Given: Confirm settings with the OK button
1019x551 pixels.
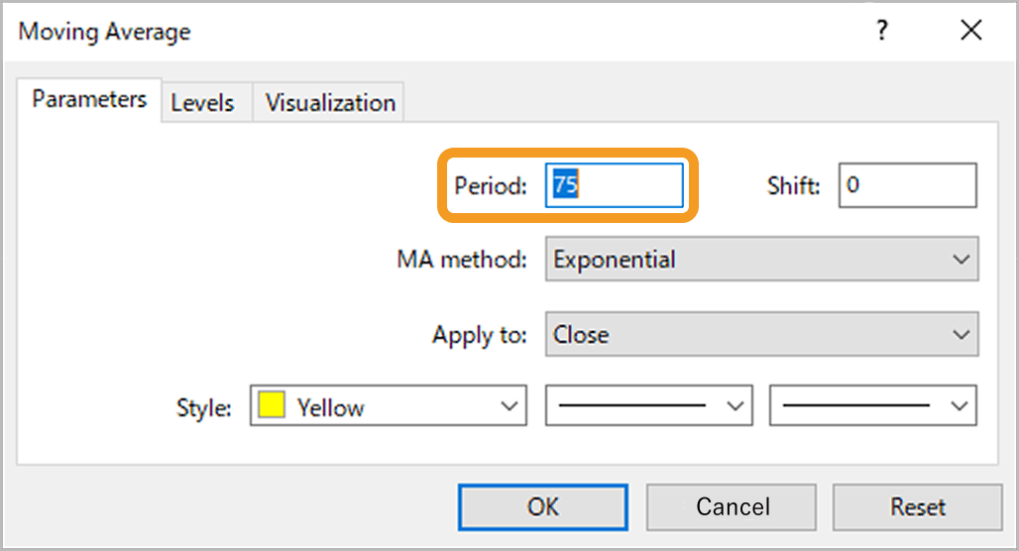Looking at the screenshot, I should click(542, 507).
